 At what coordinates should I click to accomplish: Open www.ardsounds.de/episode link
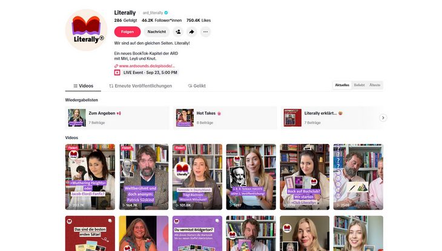[147, 66]
